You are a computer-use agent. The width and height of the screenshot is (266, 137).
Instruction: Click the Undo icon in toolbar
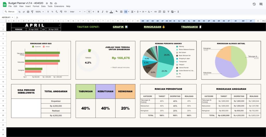point(19,12)
